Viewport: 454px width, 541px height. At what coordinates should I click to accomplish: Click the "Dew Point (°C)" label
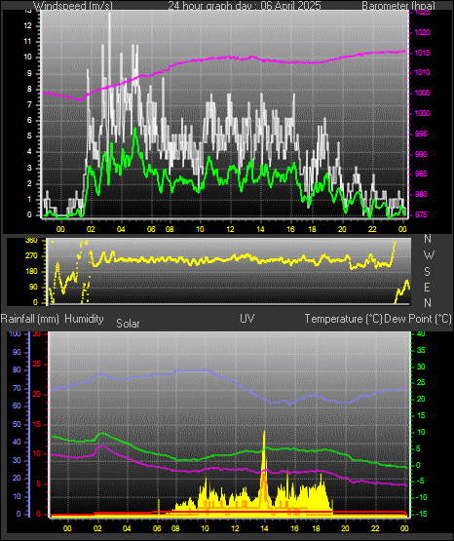[x=418, y=319]
